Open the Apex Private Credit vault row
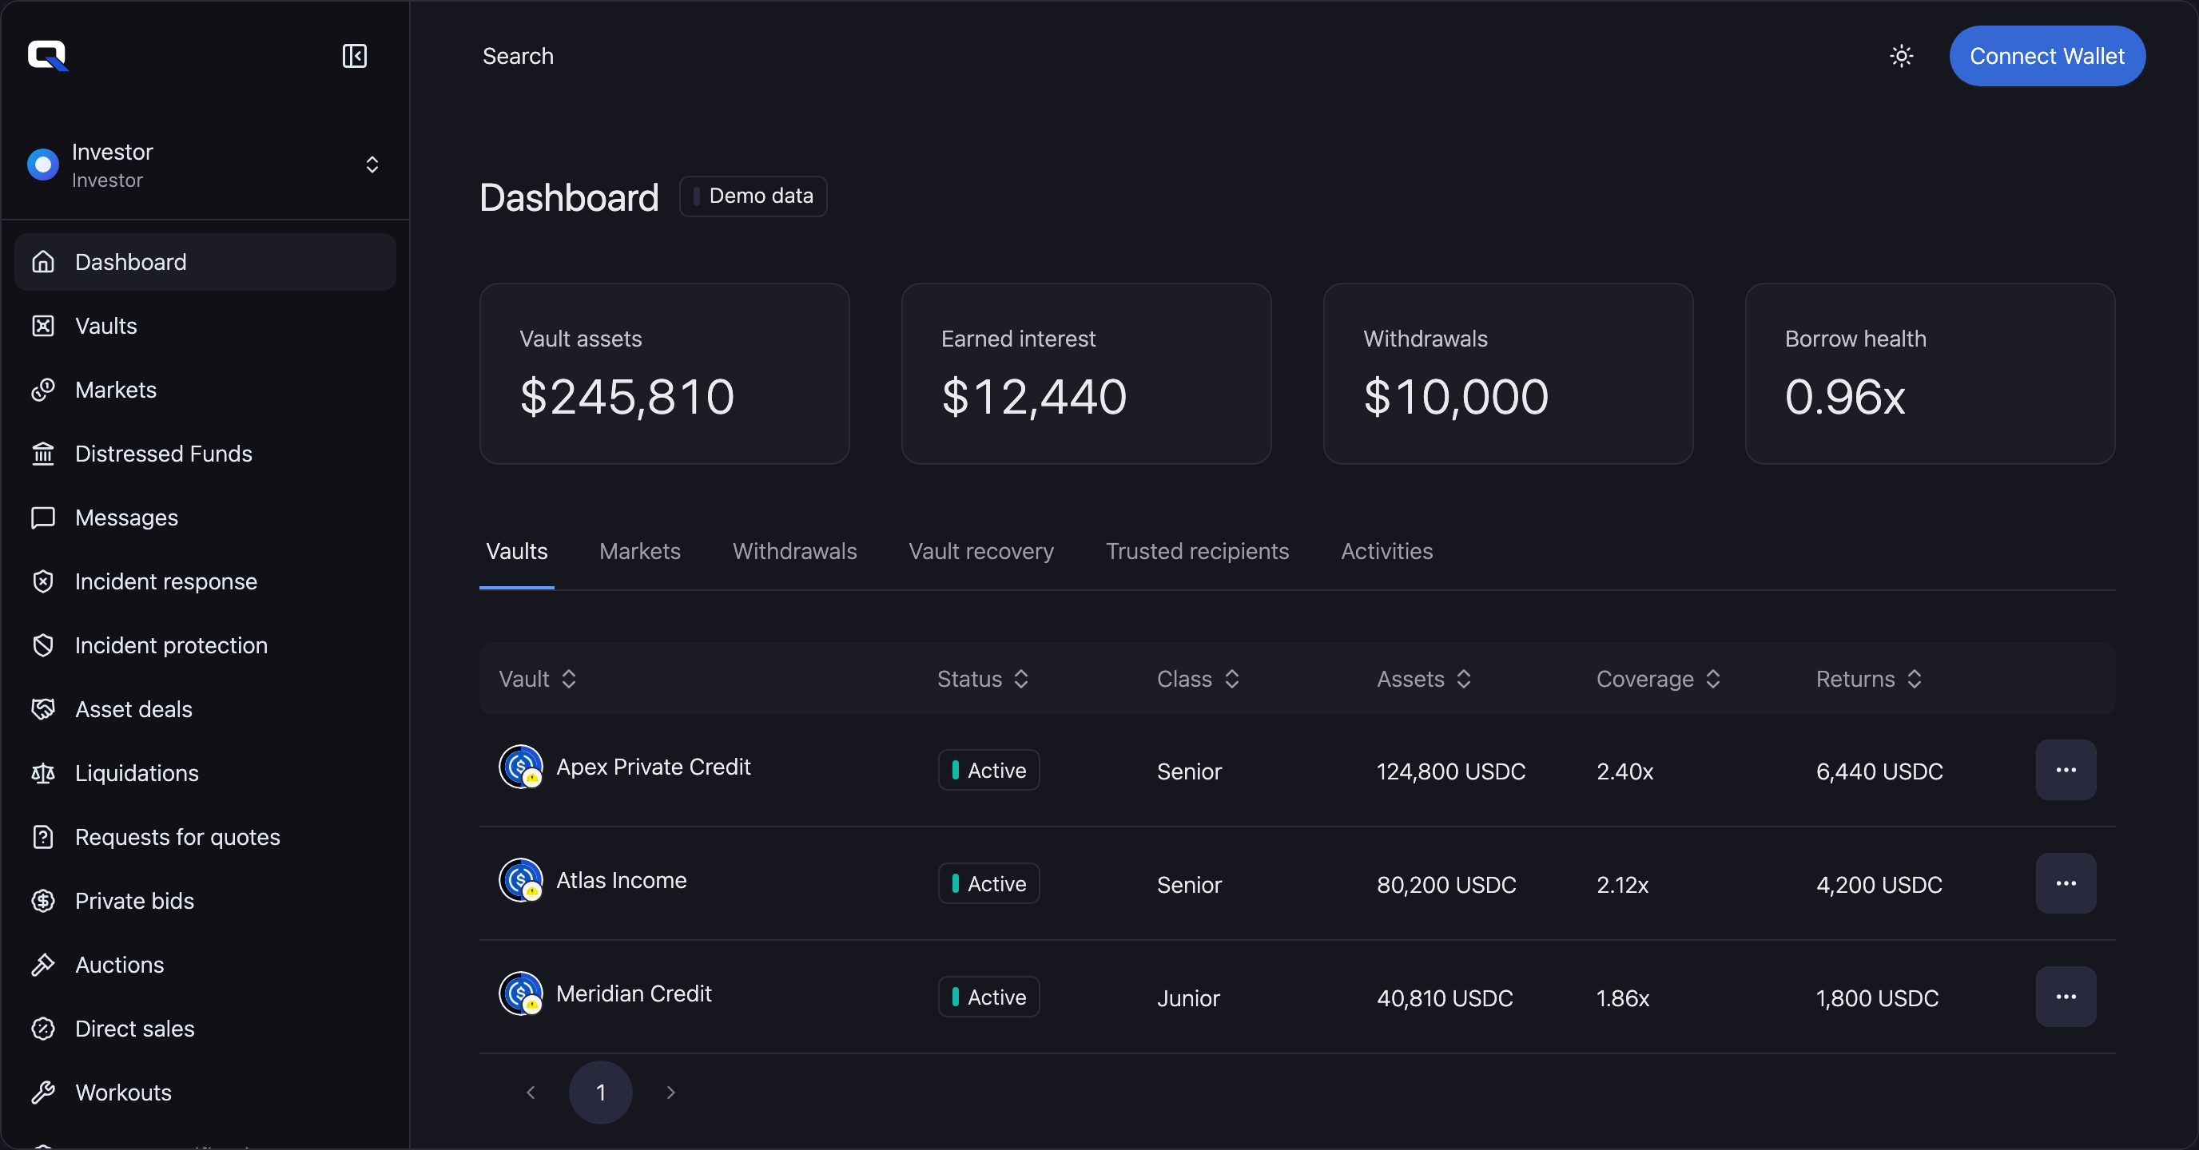Screen dimensions: 2199x1150 pyautogui.click(x=1297, y=771)
